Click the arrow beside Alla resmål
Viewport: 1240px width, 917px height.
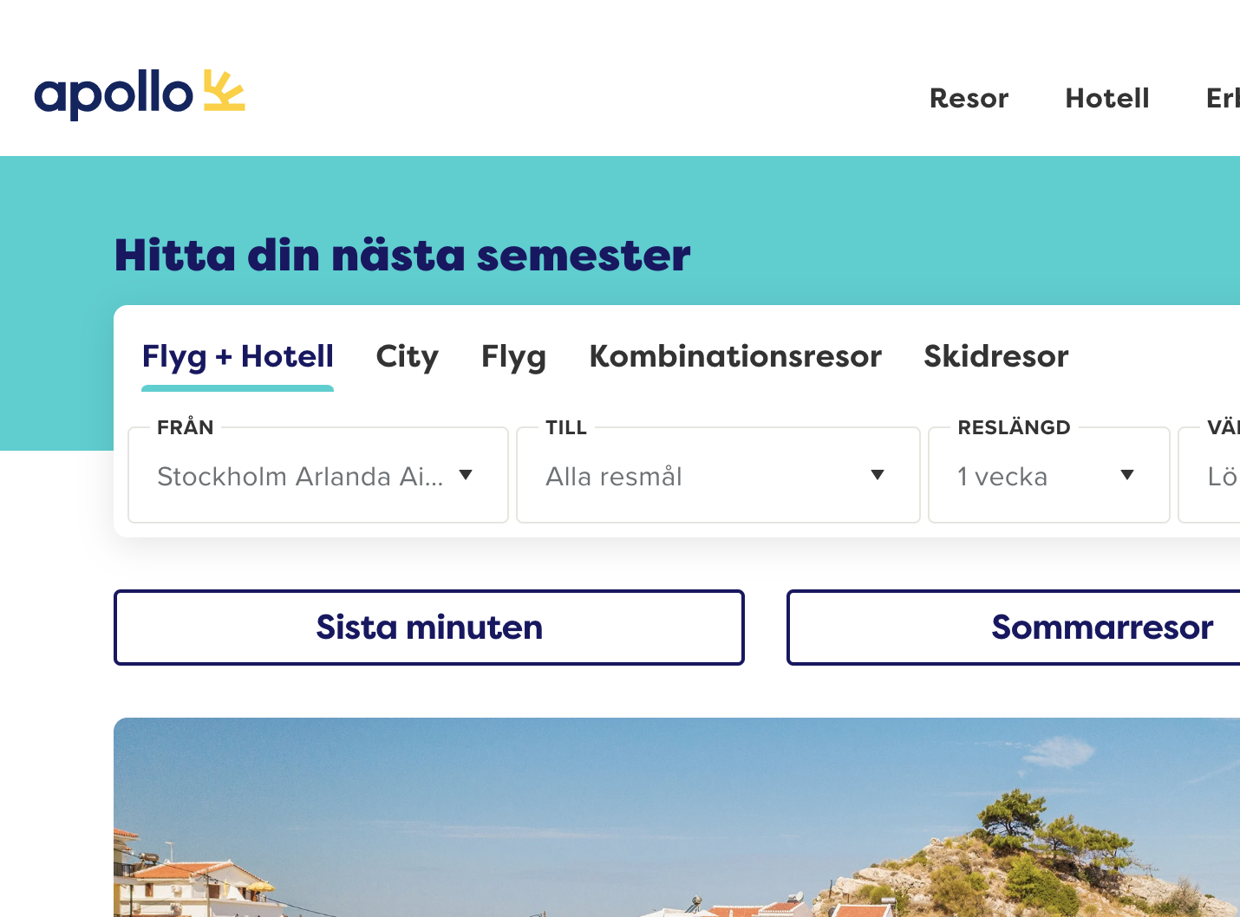tap(878, 475)
